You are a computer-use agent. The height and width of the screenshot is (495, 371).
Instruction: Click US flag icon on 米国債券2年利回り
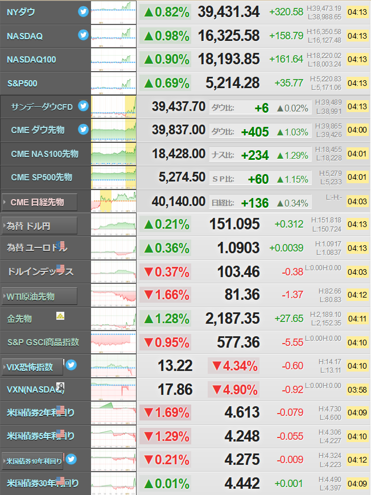60,410
